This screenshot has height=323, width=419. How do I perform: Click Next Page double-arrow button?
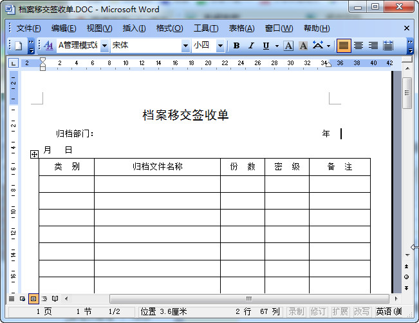pyautogui.click(x=406, y=288)
